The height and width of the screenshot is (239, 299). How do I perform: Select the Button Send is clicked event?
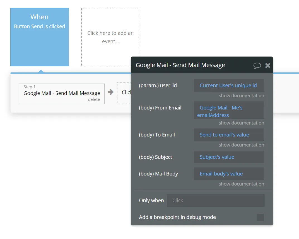point(40,37)
